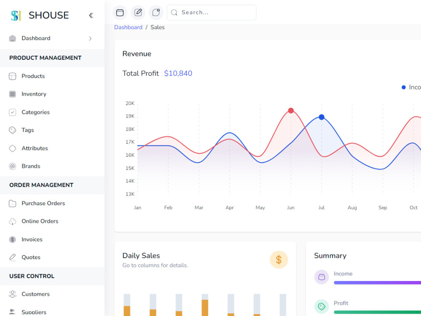Expand the Dashboard menu chevron

(x=90, y=38)
